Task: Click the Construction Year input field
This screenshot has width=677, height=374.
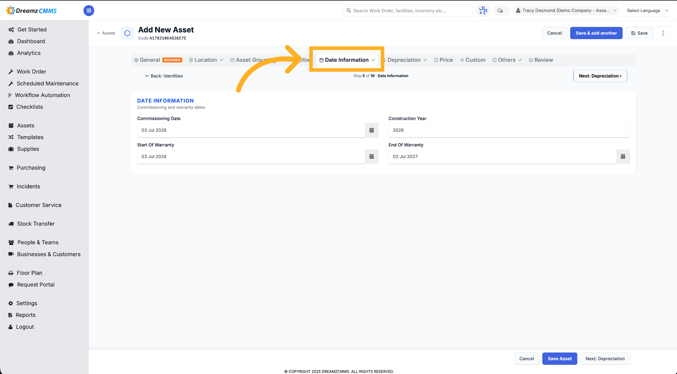Action: (x=509, y=130)
